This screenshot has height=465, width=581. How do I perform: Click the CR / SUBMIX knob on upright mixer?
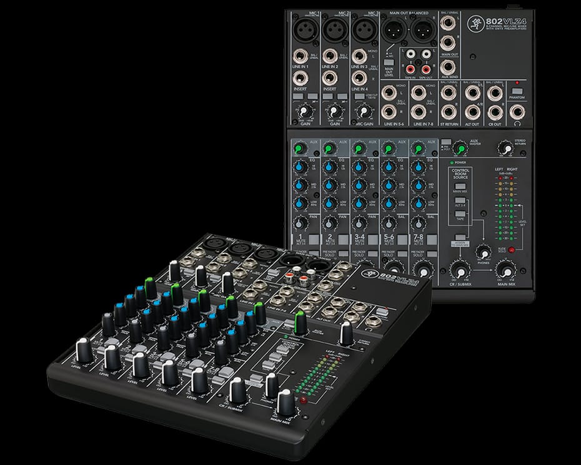tap(460, 272)
